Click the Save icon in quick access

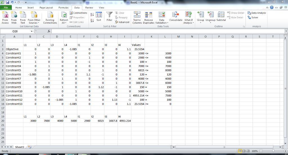tap(8, 2)
